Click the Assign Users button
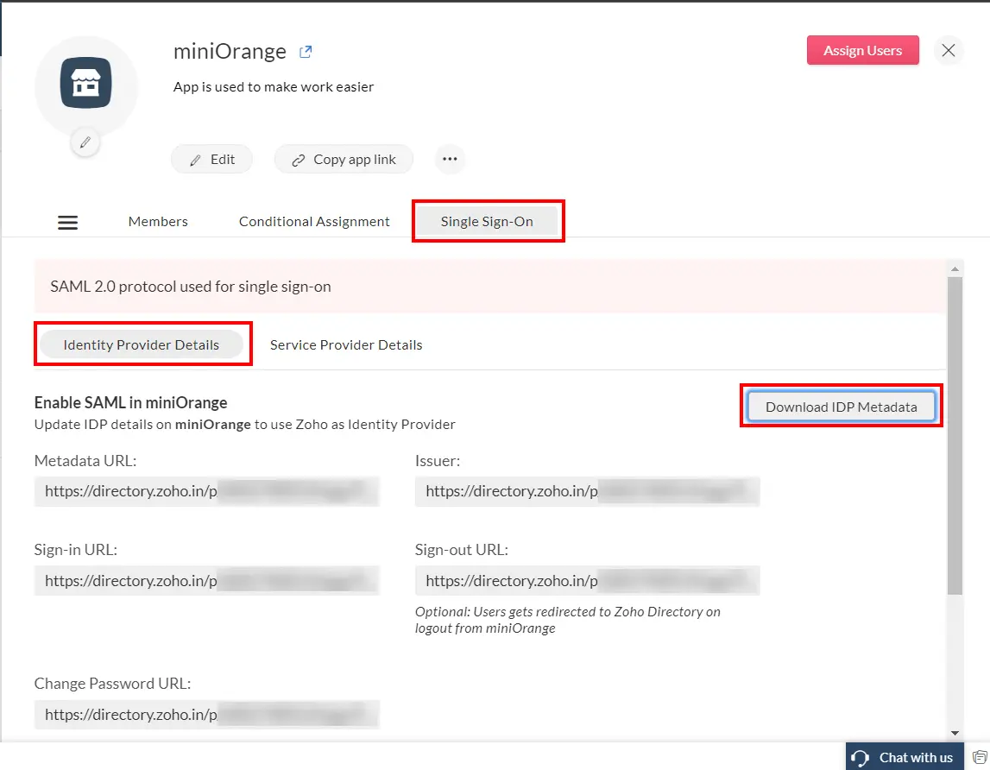The width and height of the screenshot is (990, 770). [862, 51]
